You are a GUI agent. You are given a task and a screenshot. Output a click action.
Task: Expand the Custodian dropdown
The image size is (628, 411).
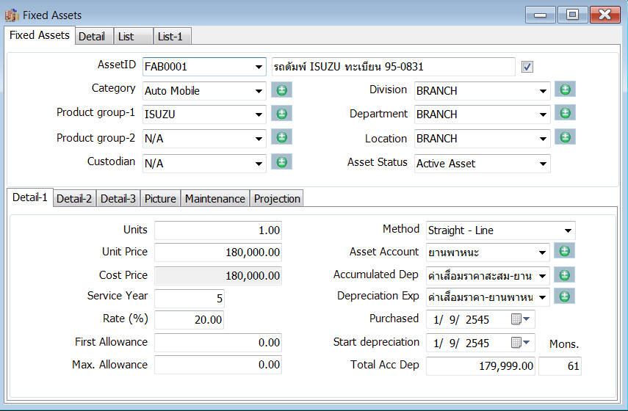pos(259,163)
